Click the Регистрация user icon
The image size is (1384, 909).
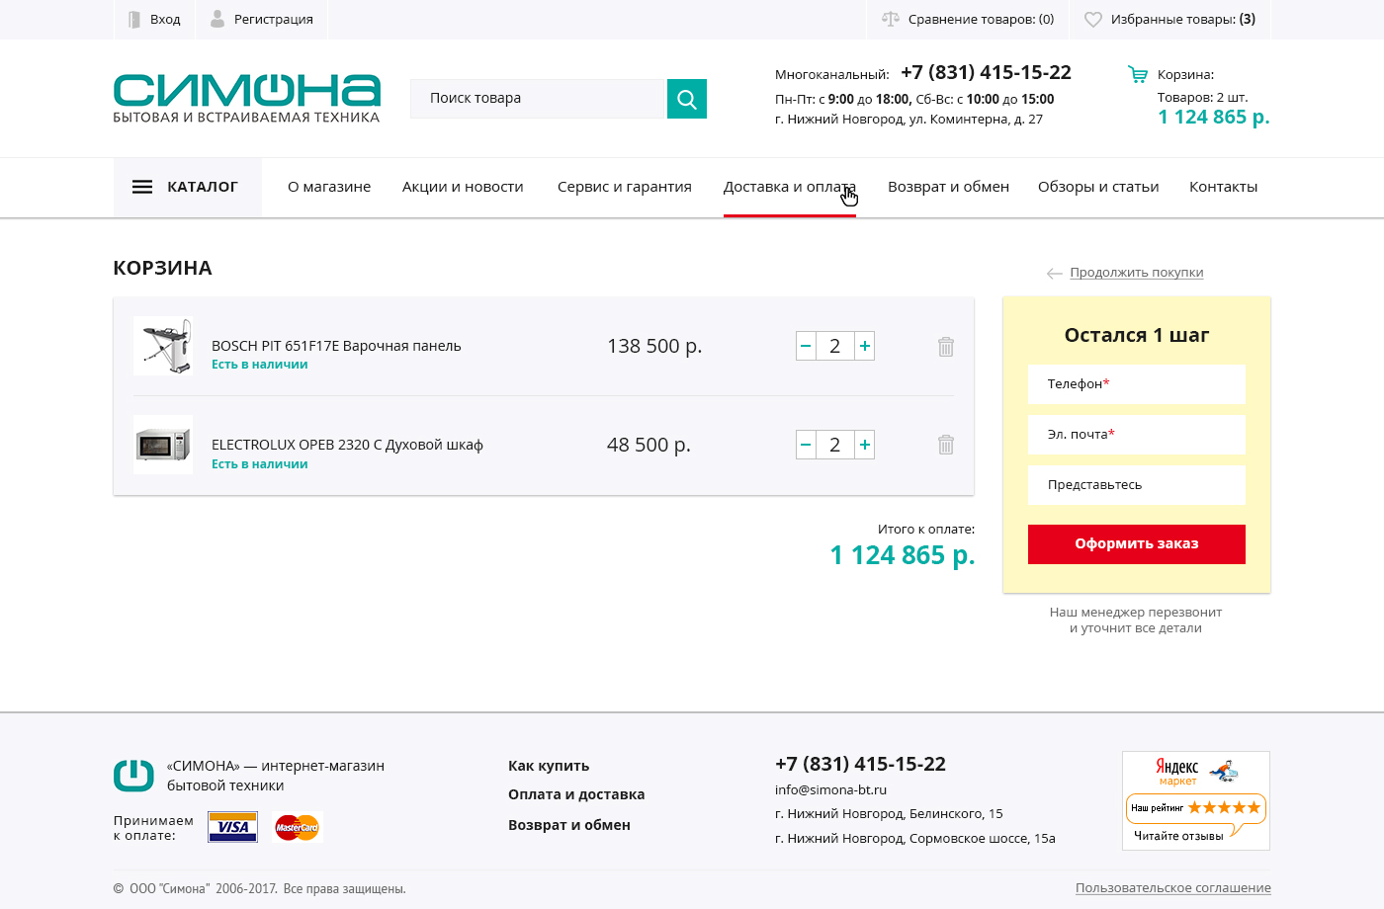(217, 19)
